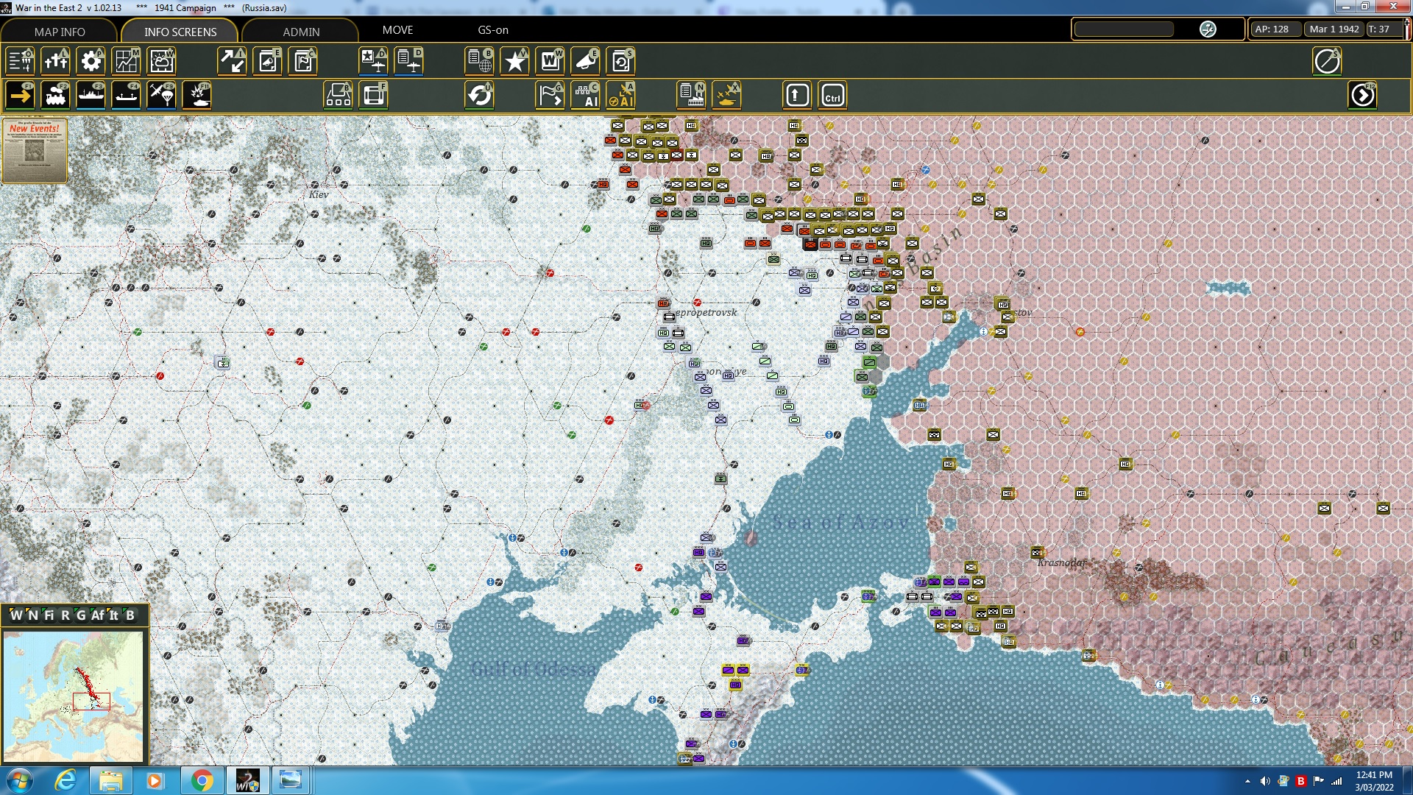The height and width of the screenshot is (795, 1413).
Task: Open the W document icon
Action: 550,61
